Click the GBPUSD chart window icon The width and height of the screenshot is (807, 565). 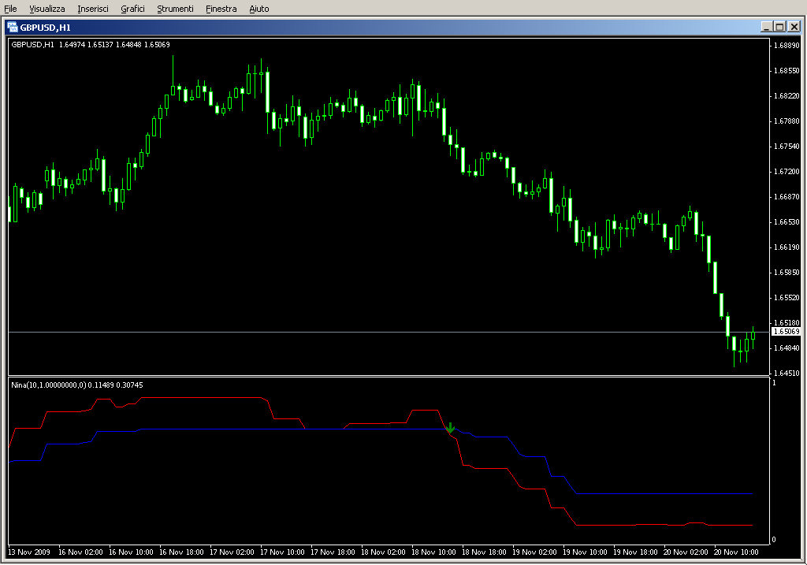coord(13,26)
